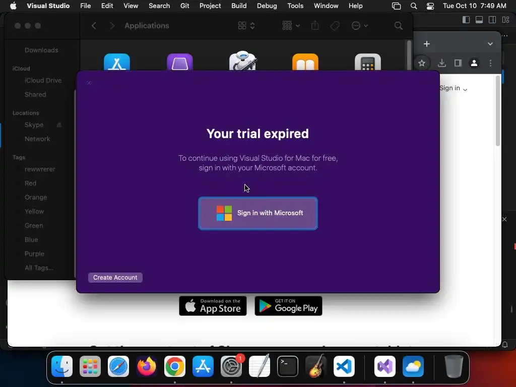This screenshot has height=387, width=516.
Task: Open the Tools menu
Action: click(295, 6)
